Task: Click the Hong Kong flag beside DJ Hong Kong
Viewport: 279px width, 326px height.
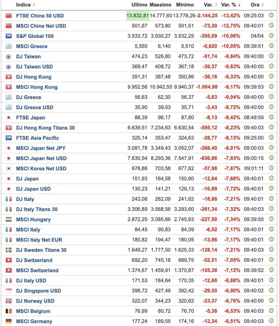Action: point(9,77)
